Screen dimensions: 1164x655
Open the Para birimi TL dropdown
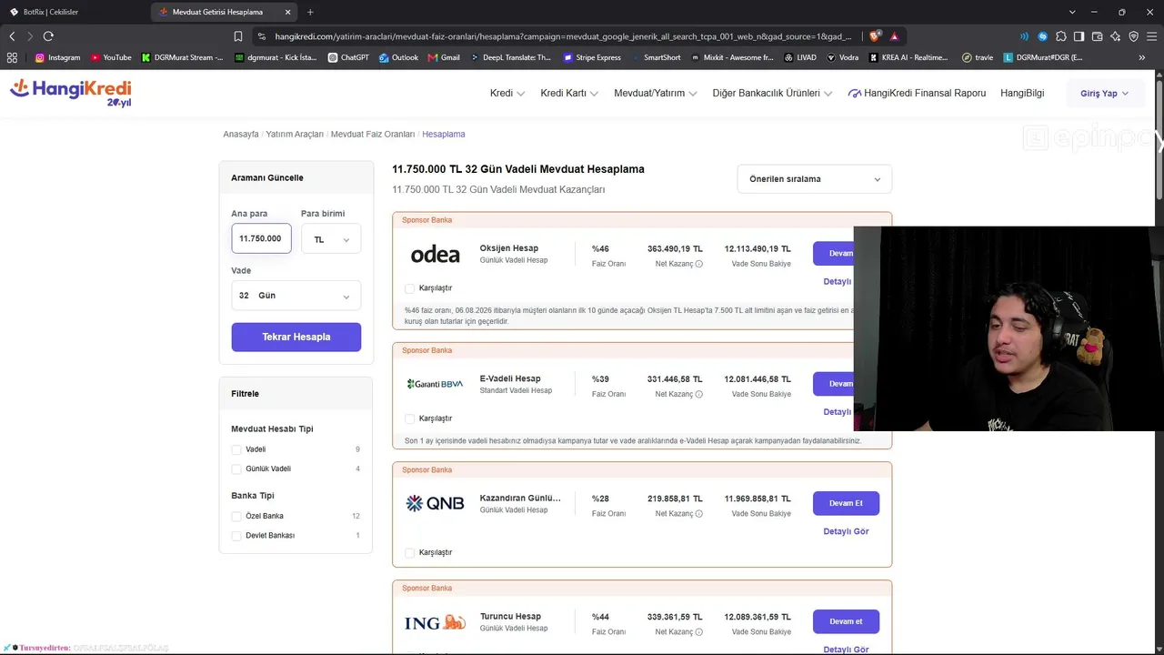click(331, 239)
